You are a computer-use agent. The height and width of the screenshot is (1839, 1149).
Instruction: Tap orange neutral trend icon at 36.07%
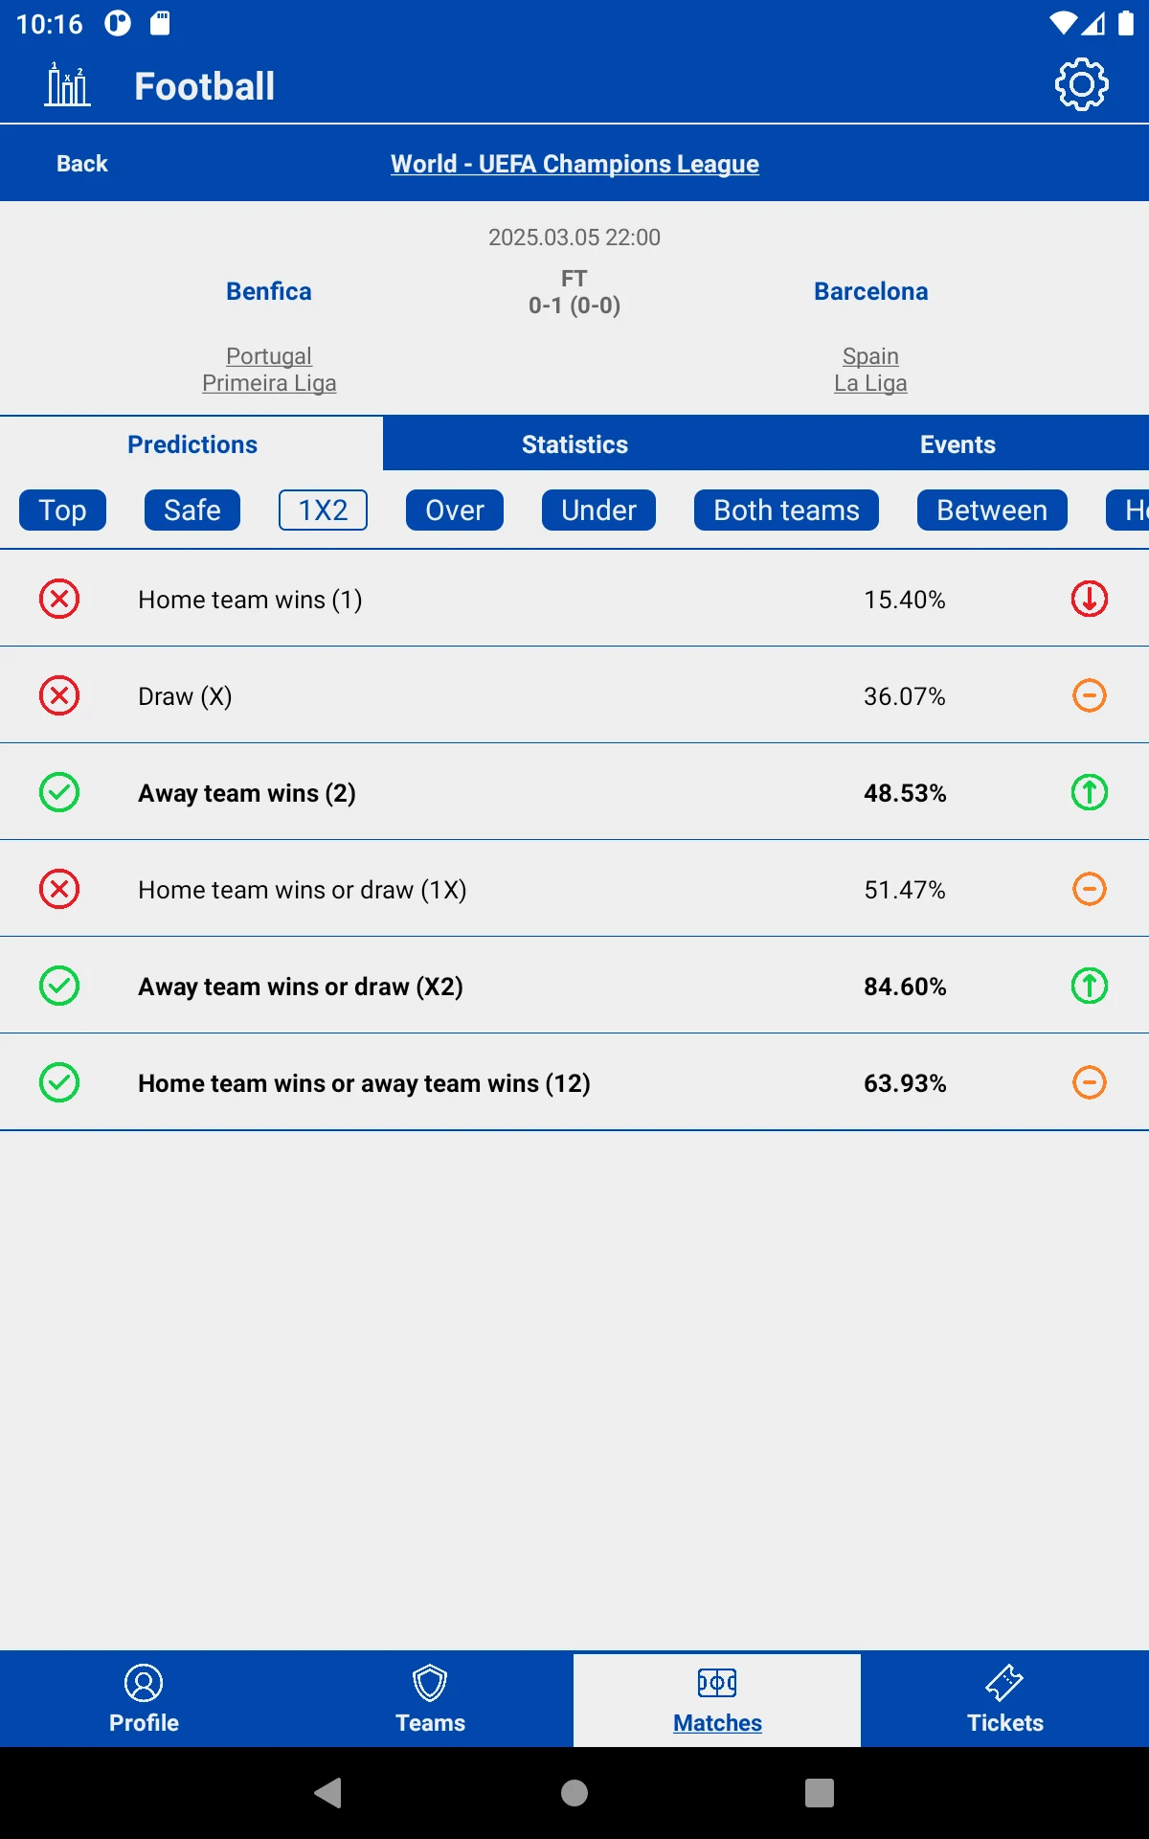coord(1090,695)
